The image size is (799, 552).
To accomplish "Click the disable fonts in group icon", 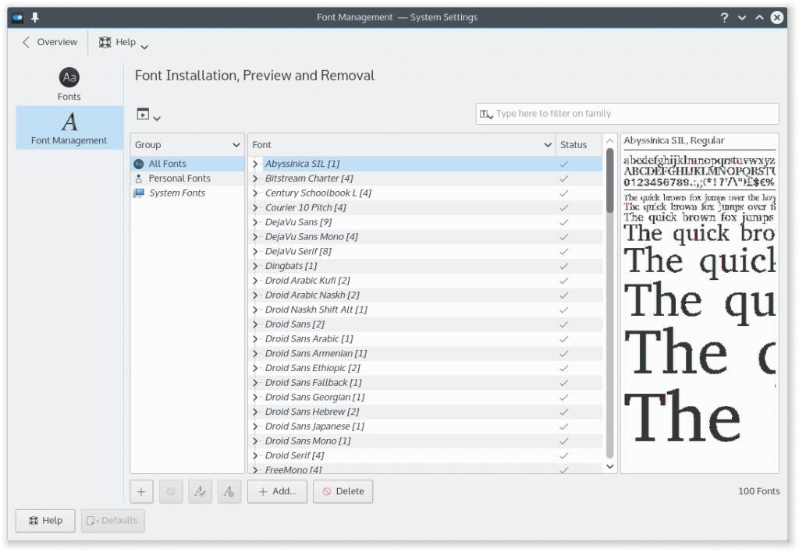I will pyautogui.click(x=229, y=492).
